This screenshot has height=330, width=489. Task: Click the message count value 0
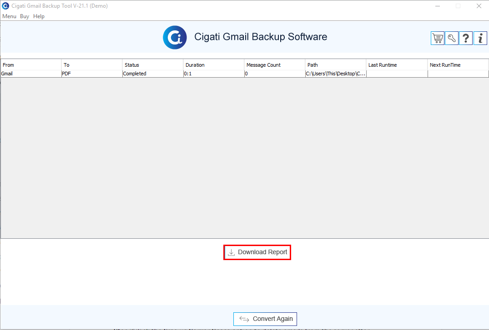click(x=274, y=74)
